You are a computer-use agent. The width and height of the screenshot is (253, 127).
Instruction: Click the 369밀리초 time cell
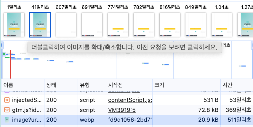[x=237, y=110]
